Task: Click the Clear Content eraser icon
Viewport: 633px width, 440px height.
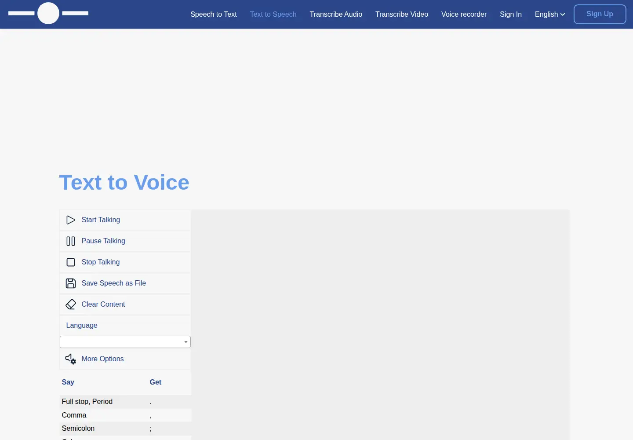Action: [x=71, y=304]
